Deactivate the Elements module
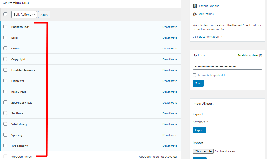The width and height of the screenshot is (267, 159). 170,81
